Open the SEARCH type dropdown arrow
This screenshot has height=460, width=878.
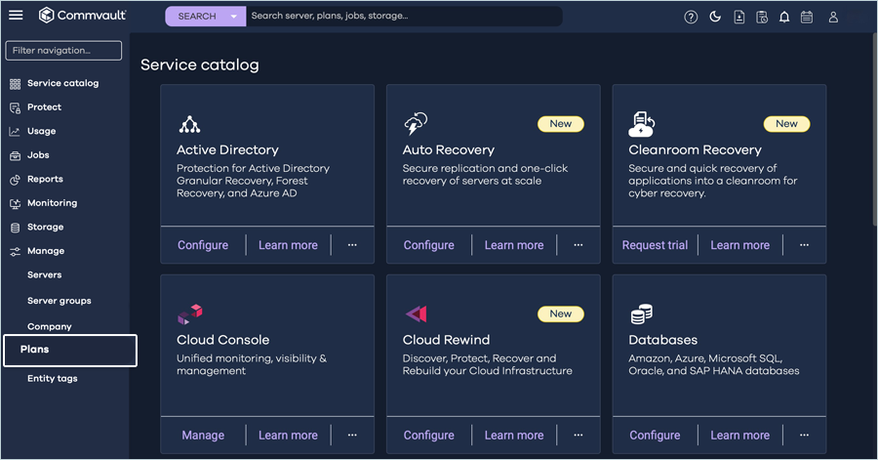(x=233, y=17)
